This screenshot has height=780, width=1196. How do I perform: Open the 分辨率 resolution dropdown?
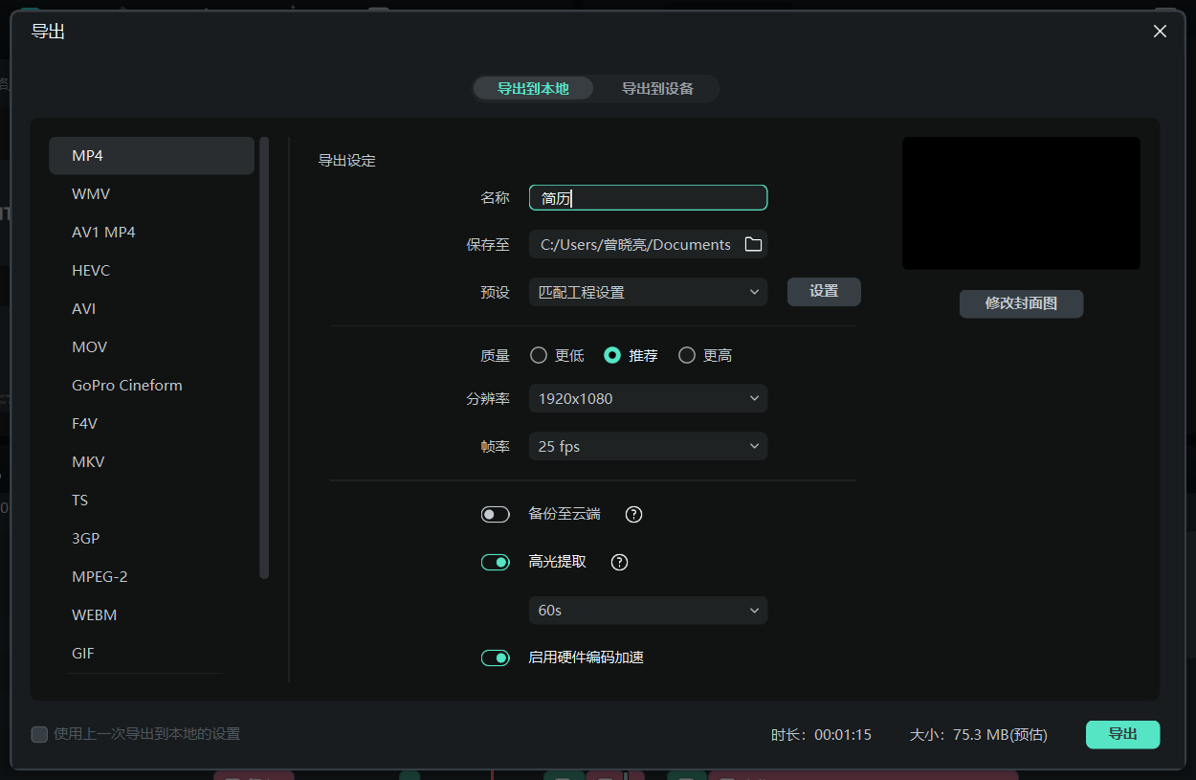[648, 398]
